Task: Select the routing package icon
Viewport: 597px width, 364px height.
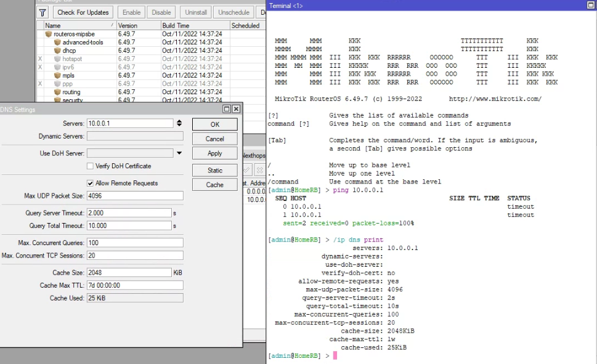Action: [57, 92]
